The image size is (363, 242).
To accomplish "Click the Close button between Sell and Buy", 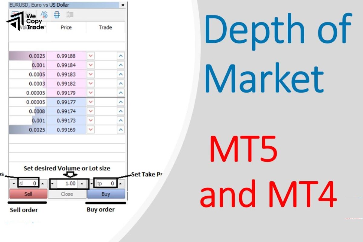I will 67,194.
